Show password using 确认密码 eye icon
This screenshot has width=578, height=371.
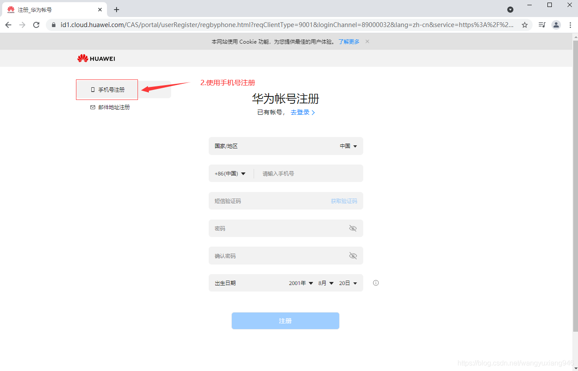pyautogui.click(x=353, y=256)
